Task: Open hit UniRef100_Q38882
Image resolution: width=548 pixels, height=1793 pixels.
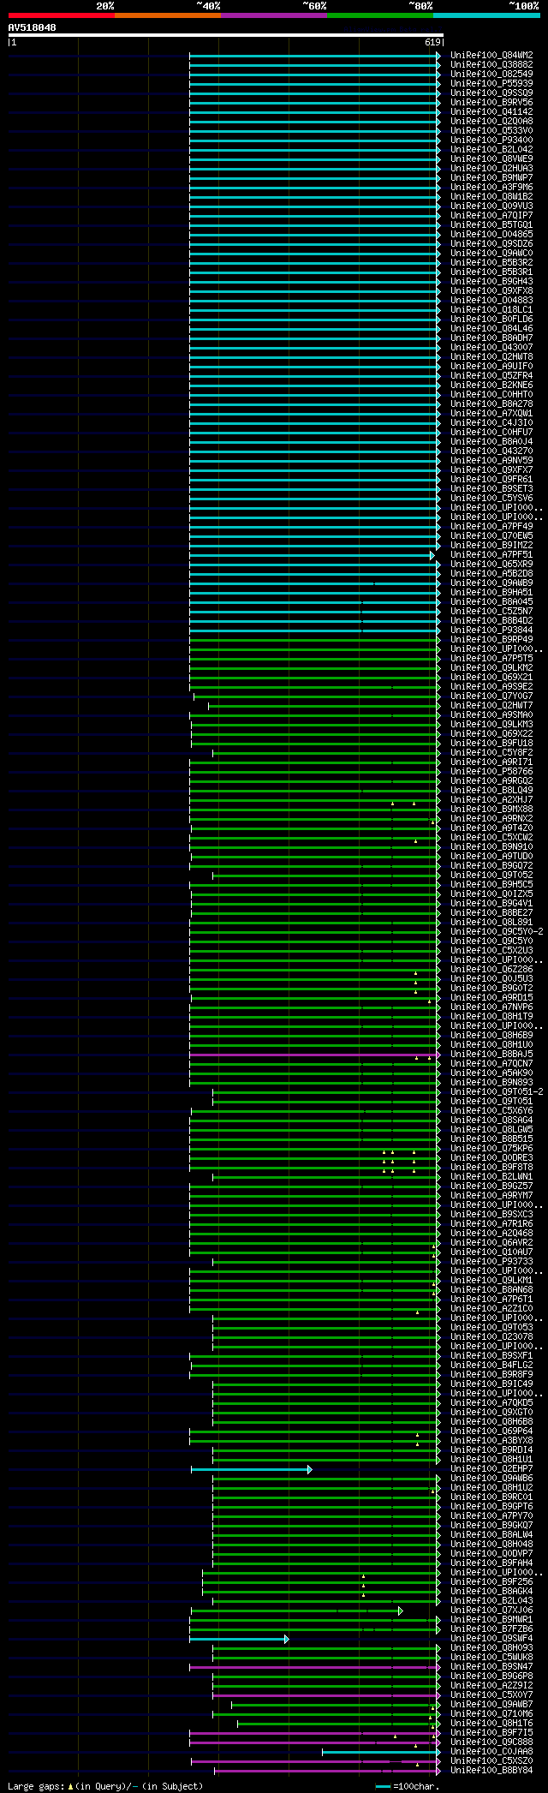Action: click(491, 65)
